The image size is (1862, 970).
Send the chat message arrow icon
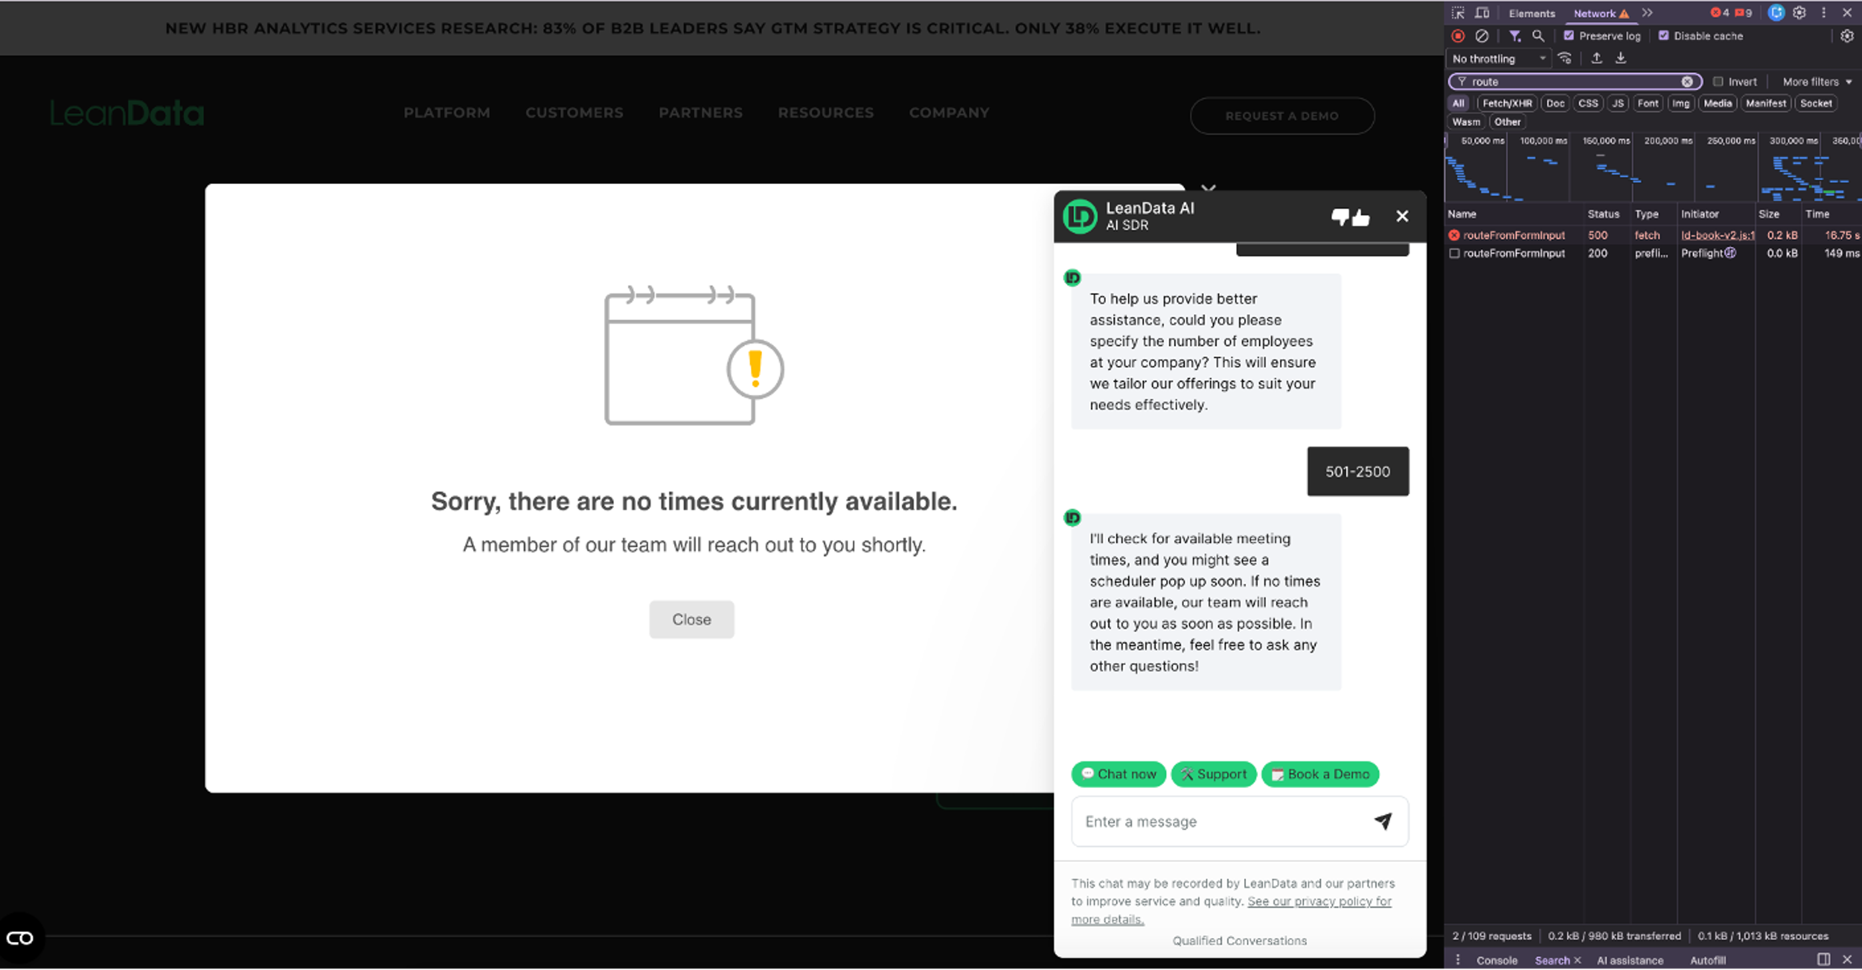[1382, 821]
